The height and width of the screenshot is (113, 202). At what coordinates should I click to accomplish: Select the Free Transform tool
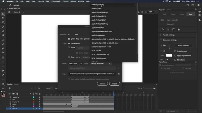point(3,18)
